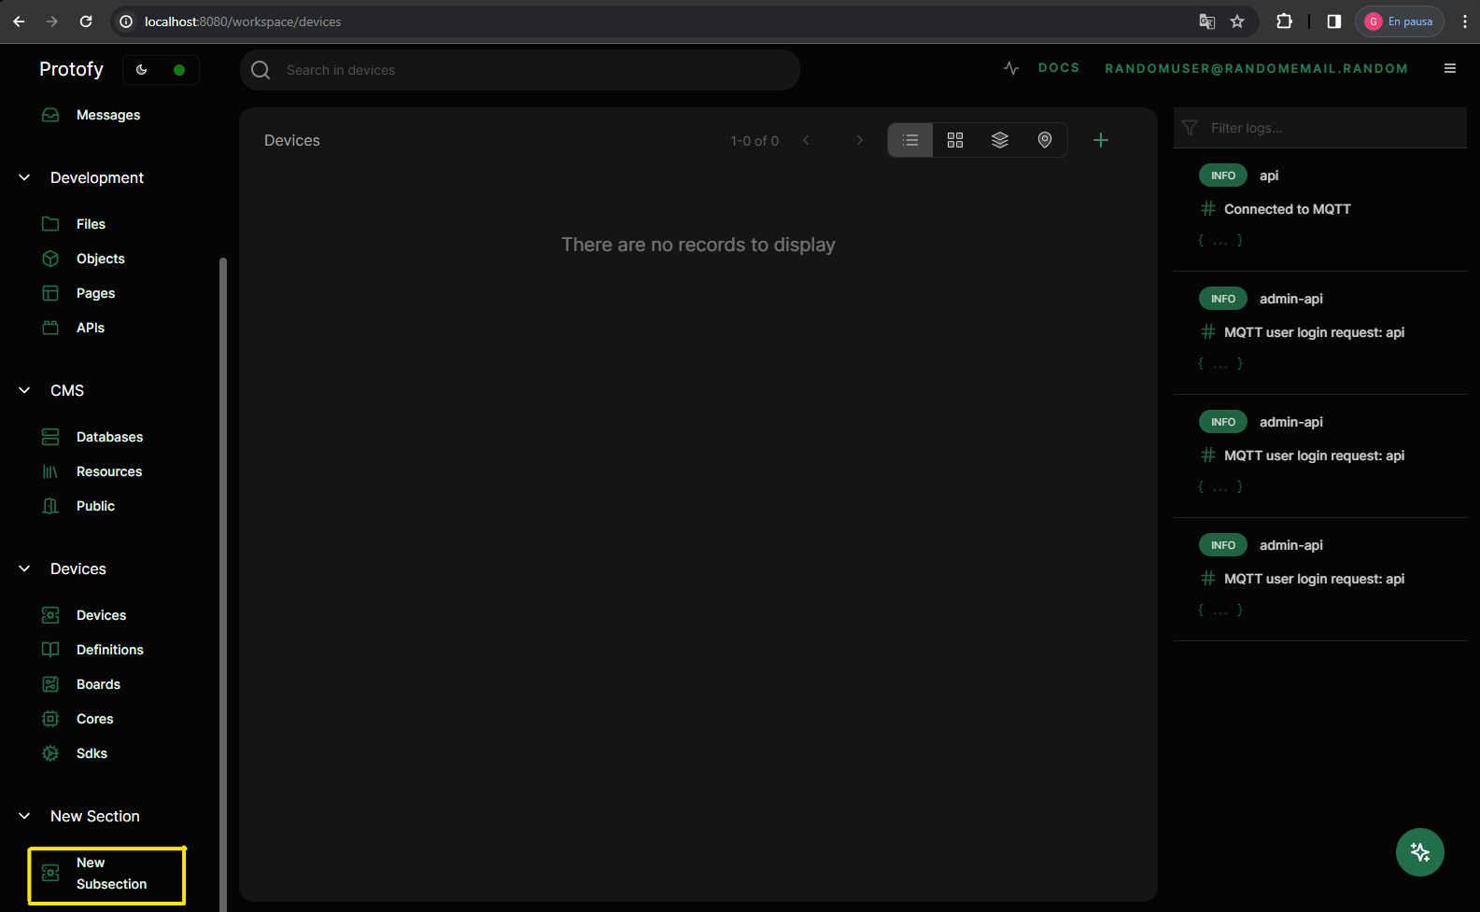Click the Definitions book icon
This screenshot has width=1480, height=912.
point(50,650)
